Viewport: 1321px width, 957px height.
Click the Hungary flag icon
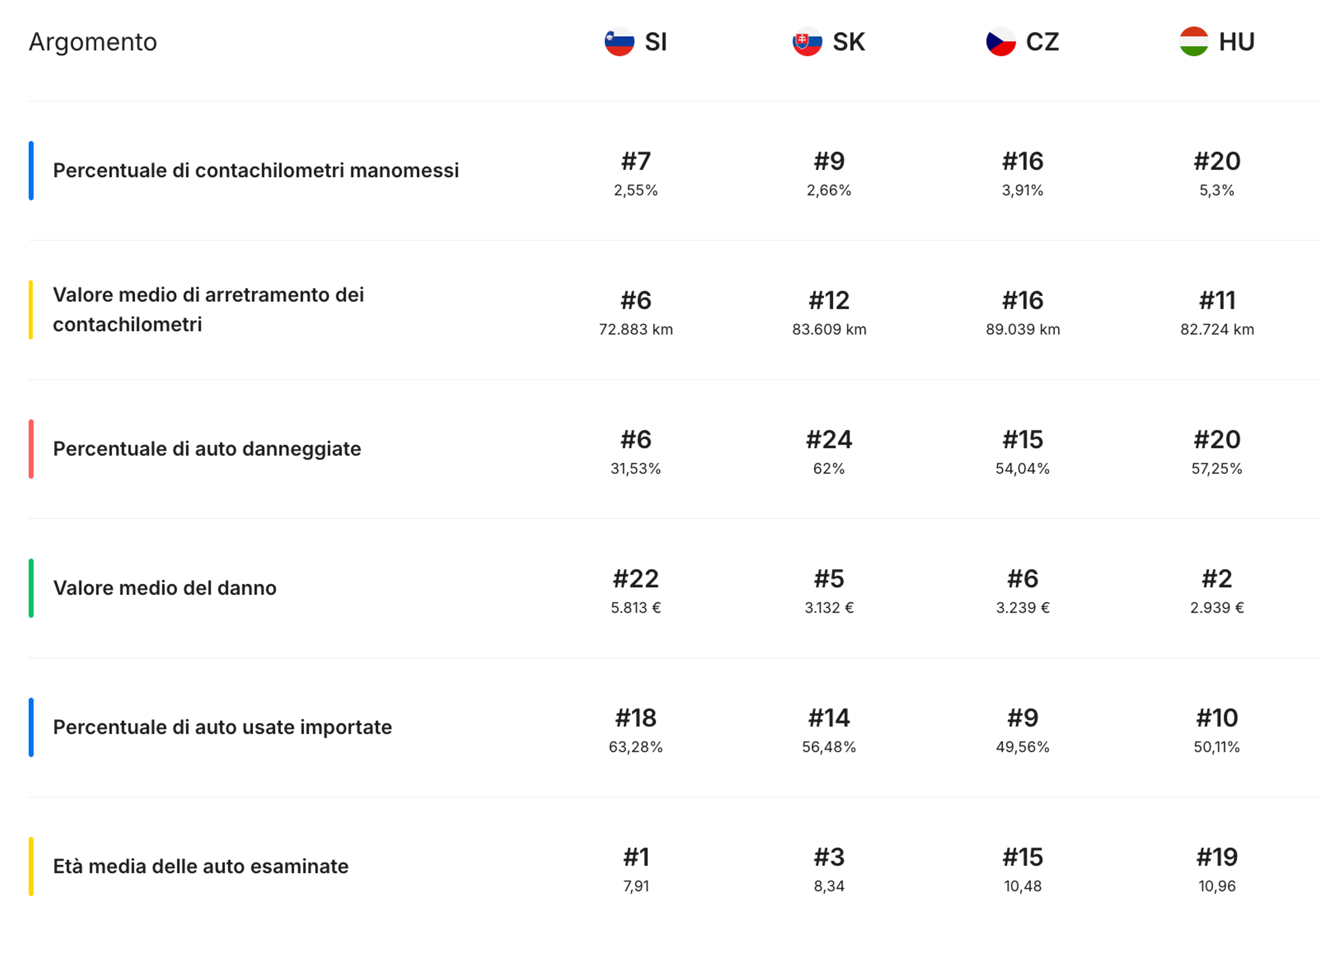point(1194,41)
